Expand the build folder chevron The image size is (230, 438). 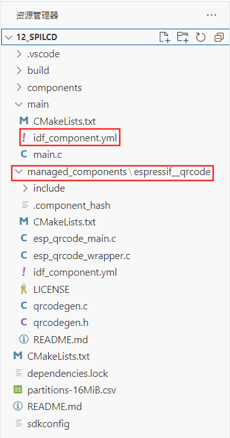point(19,71)
